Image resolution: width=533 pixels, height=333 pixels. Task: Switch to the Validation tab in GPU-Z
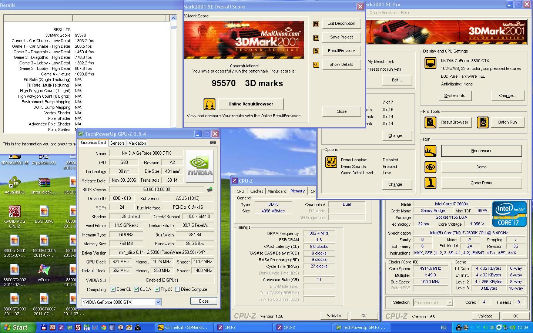[x=137, y=143]
